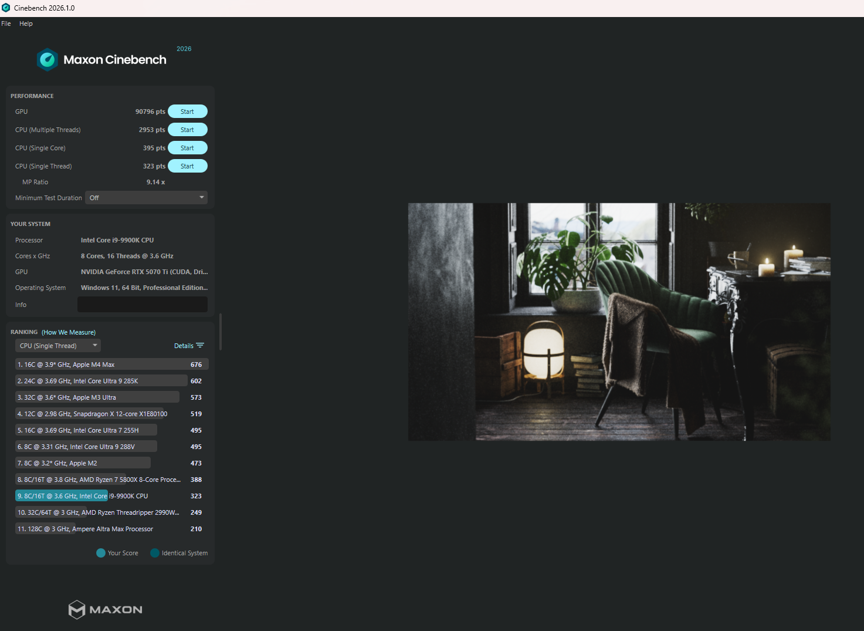
Task: Click the Details filter icon
Action: [200, 346]
